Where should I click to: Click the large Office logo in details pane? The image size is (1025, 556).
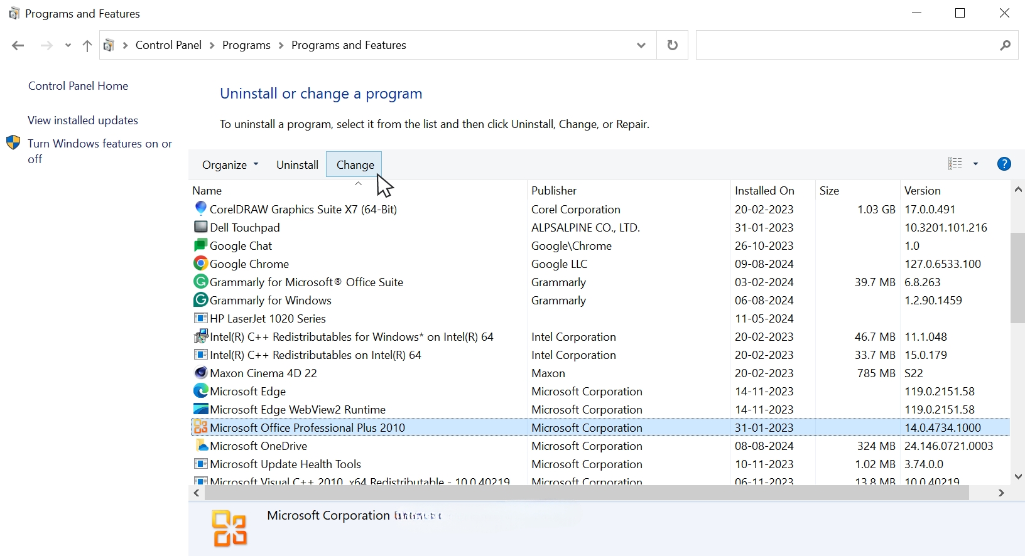click(x=229, y=528)
